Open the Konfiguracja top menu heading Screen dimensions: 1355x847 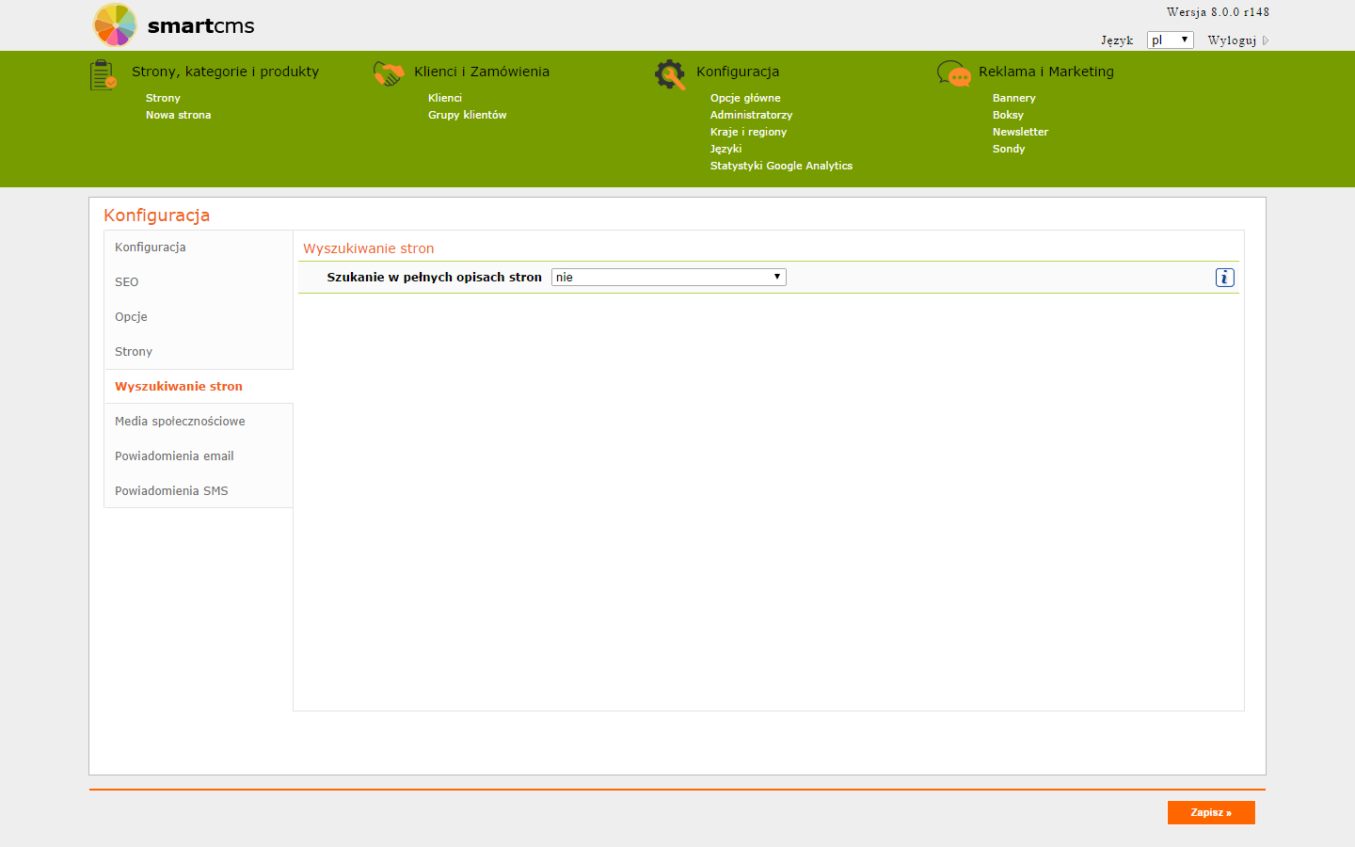[737, 72]
